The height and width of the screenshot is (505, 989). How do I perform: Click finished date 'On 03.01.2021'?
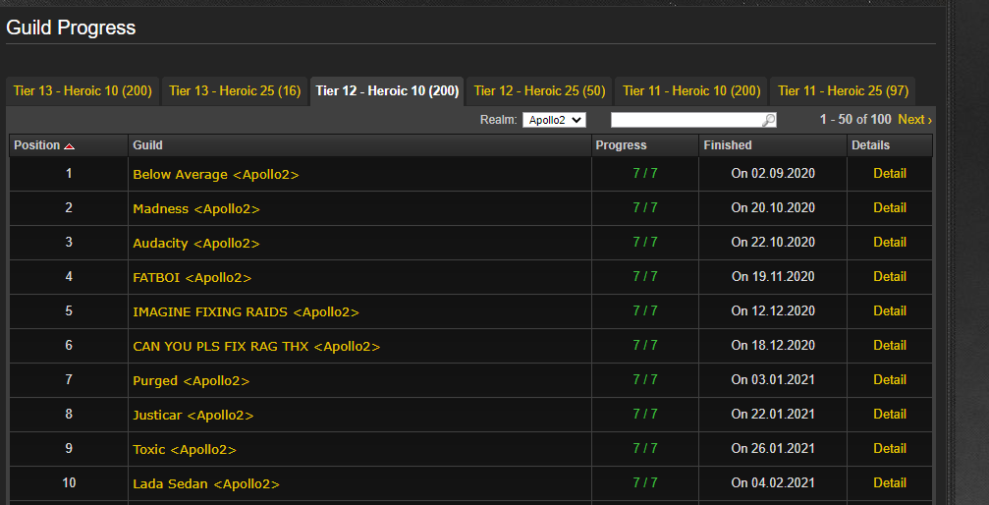click(773, 379)
